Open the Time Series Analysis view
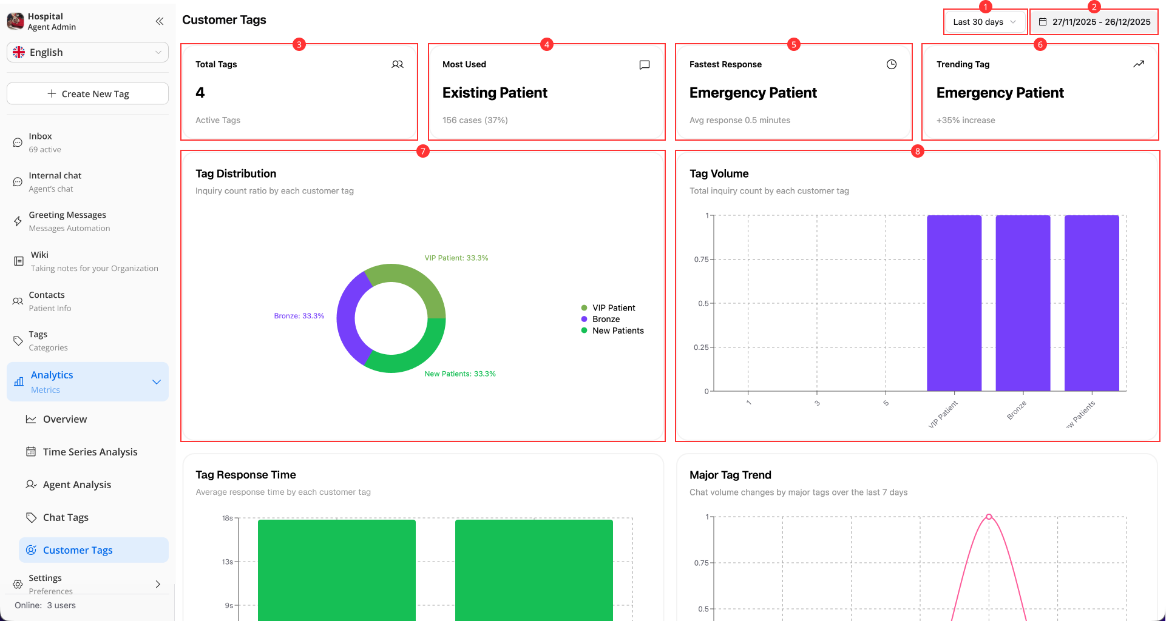 point(90,452)
